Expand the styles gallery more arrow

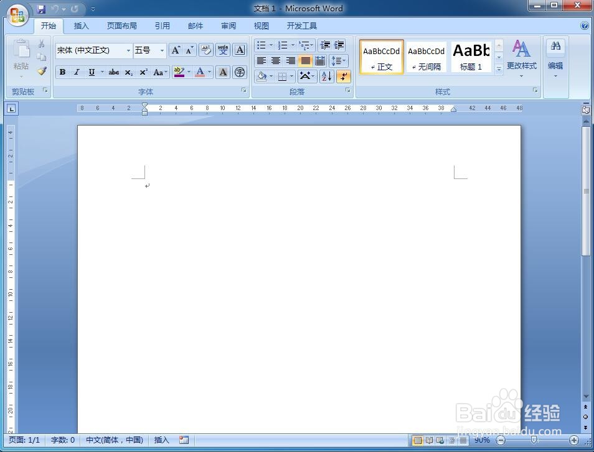[499, 69]
